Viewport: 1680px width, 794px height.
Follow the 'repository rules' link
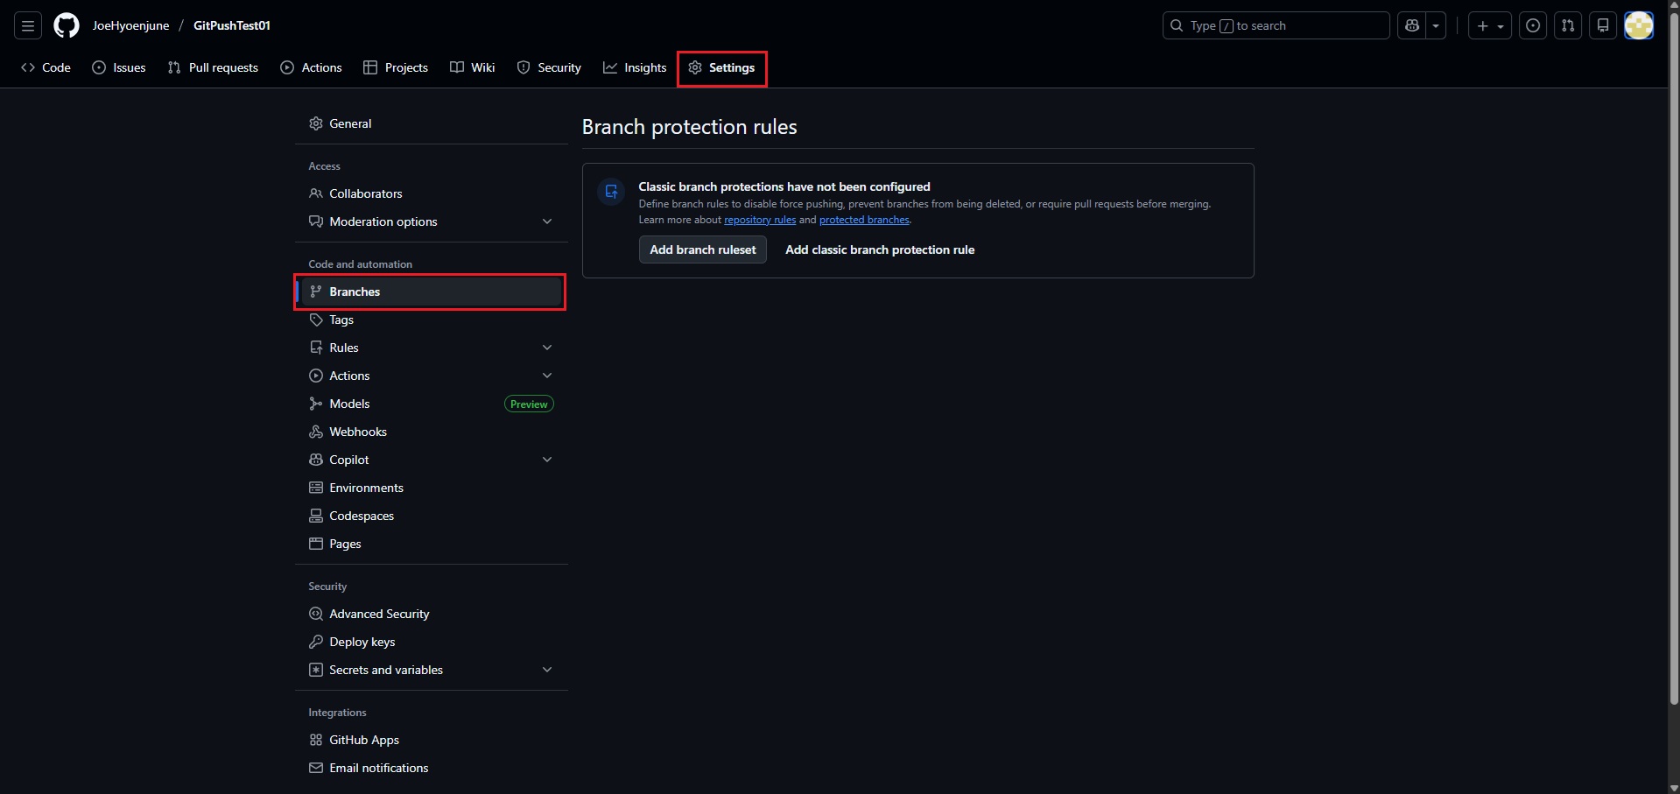point(760,220)
